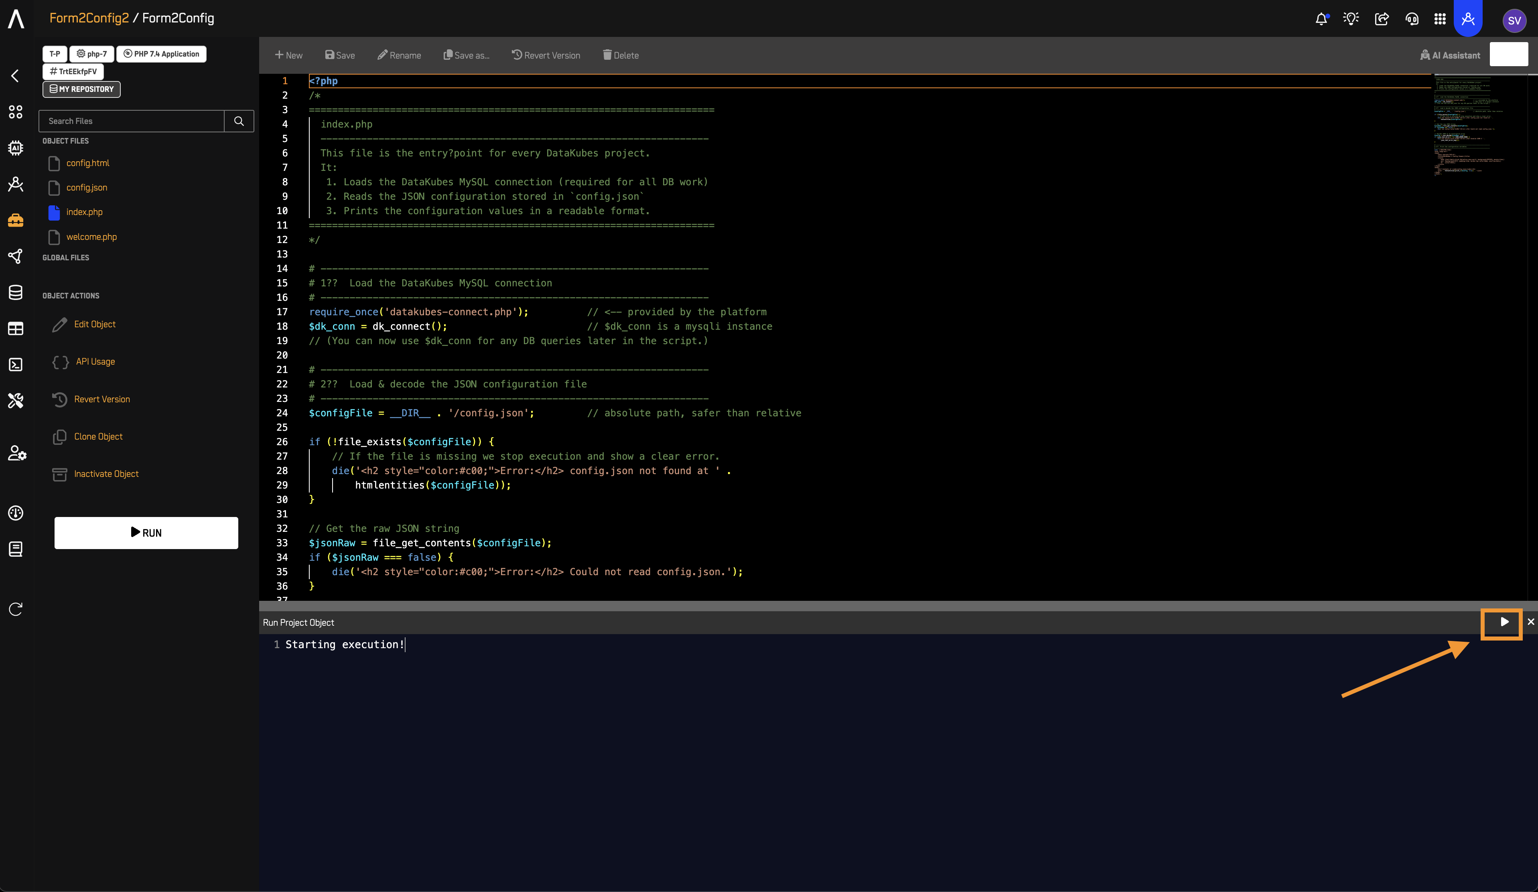Screen dimensions: 1538x892
Task: Open the table grid sidebar icon
Action: (x=16, y=328)
